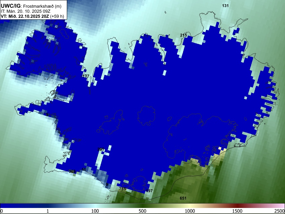Click the 500 label on color scale
Screen dimensions: 285x214
point(142,211)
